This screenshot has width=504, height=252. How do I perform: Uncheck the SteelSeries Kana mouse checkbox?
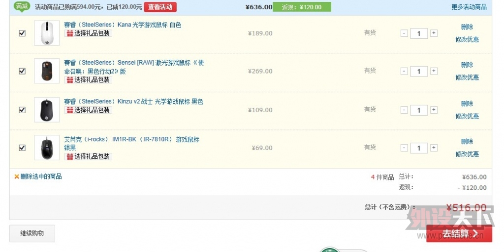pyautogui.click(x=22, y=33)
